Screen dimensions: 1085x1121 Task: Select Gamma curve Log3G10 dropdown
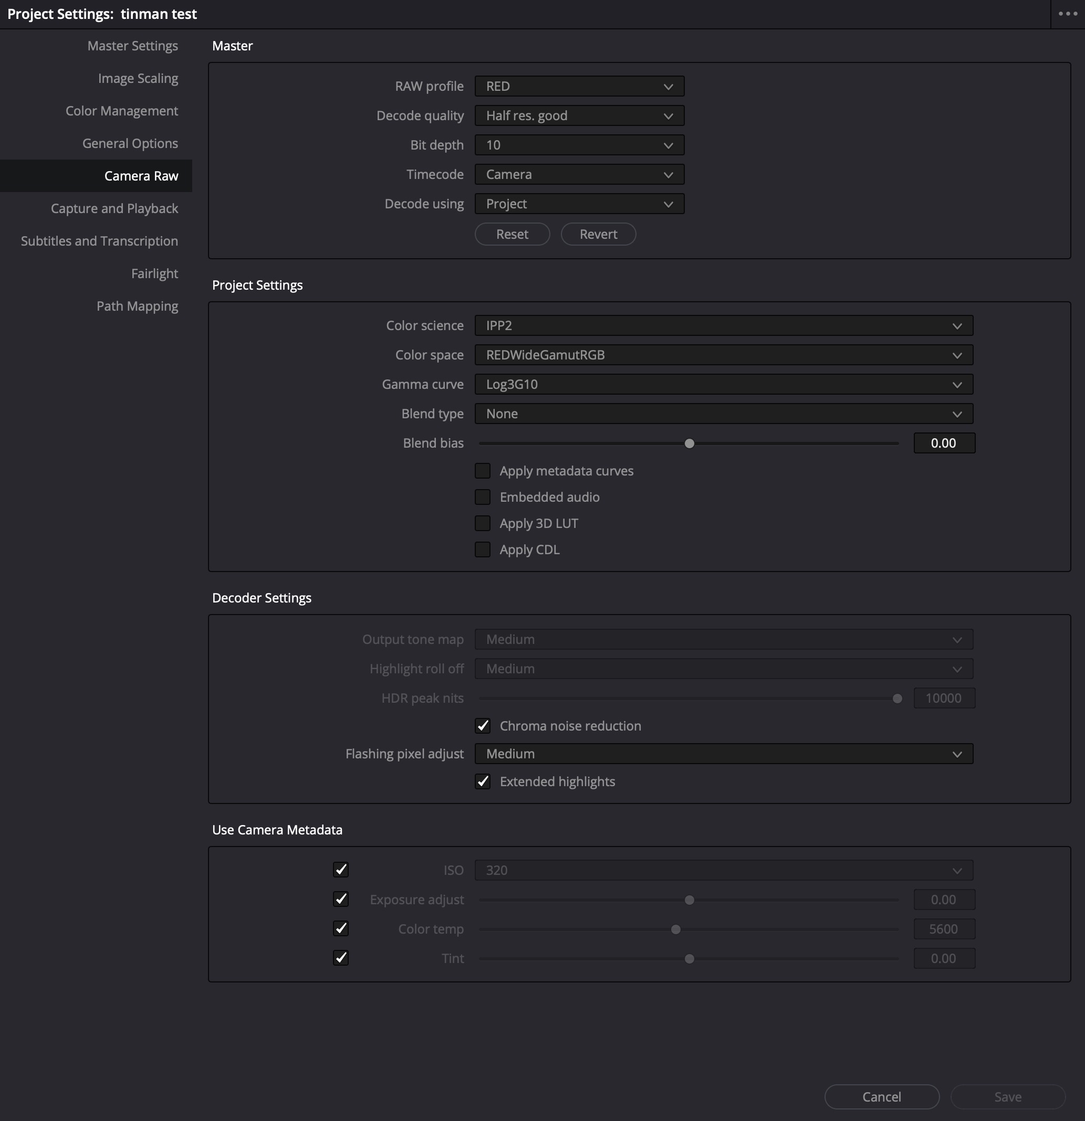click(x=723, y=384)
